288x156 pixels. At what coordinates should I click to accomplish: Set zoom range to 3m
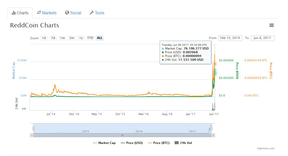click(x=72, y=38)
